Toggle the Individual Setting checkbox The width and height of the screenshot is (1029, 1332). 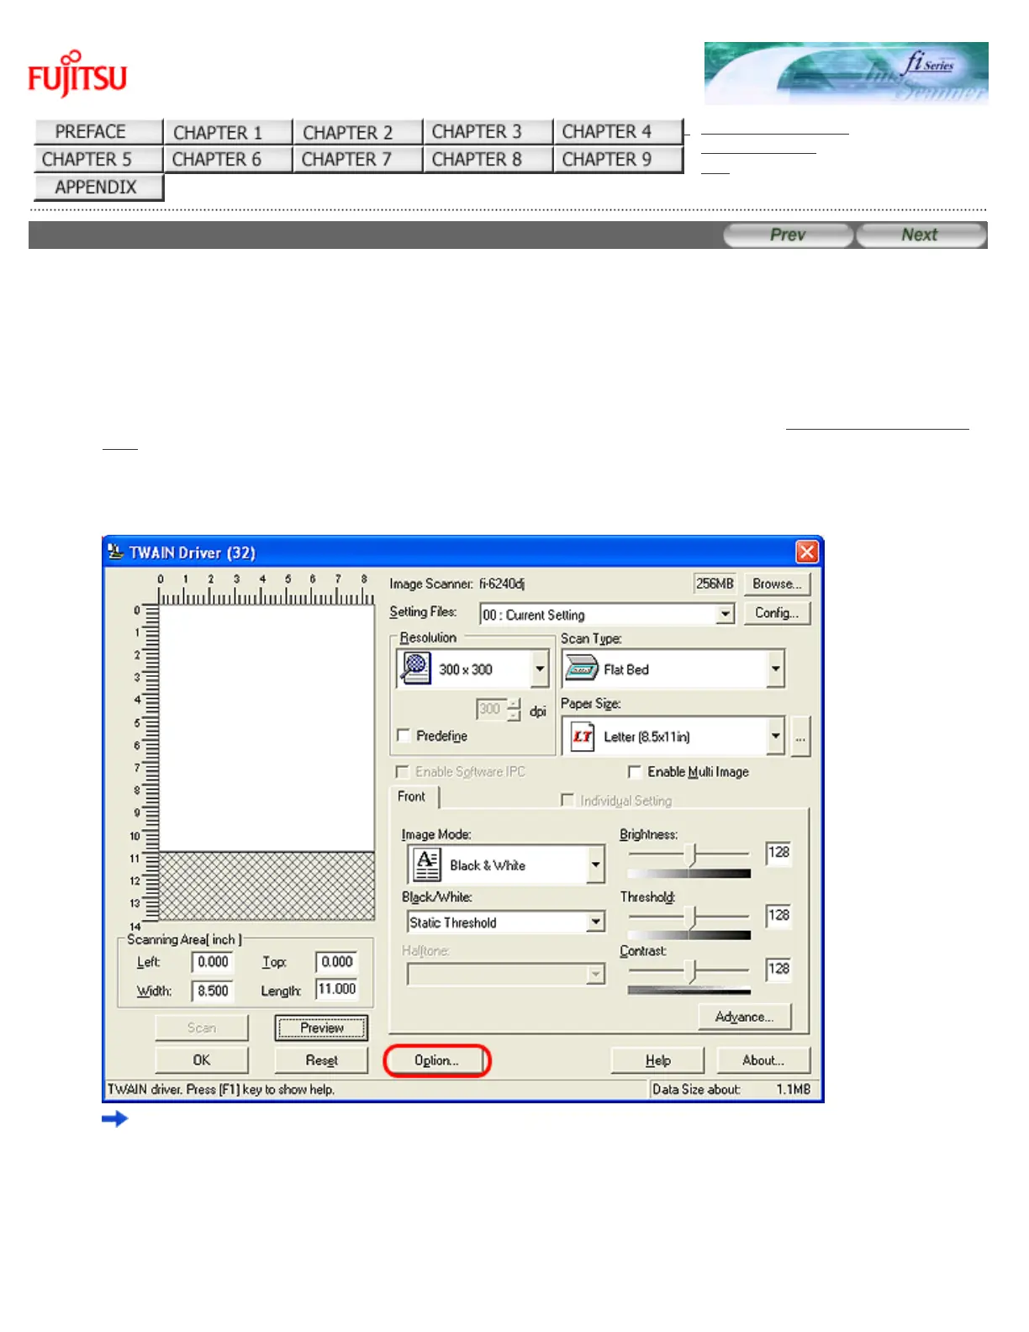pos(567,800)
